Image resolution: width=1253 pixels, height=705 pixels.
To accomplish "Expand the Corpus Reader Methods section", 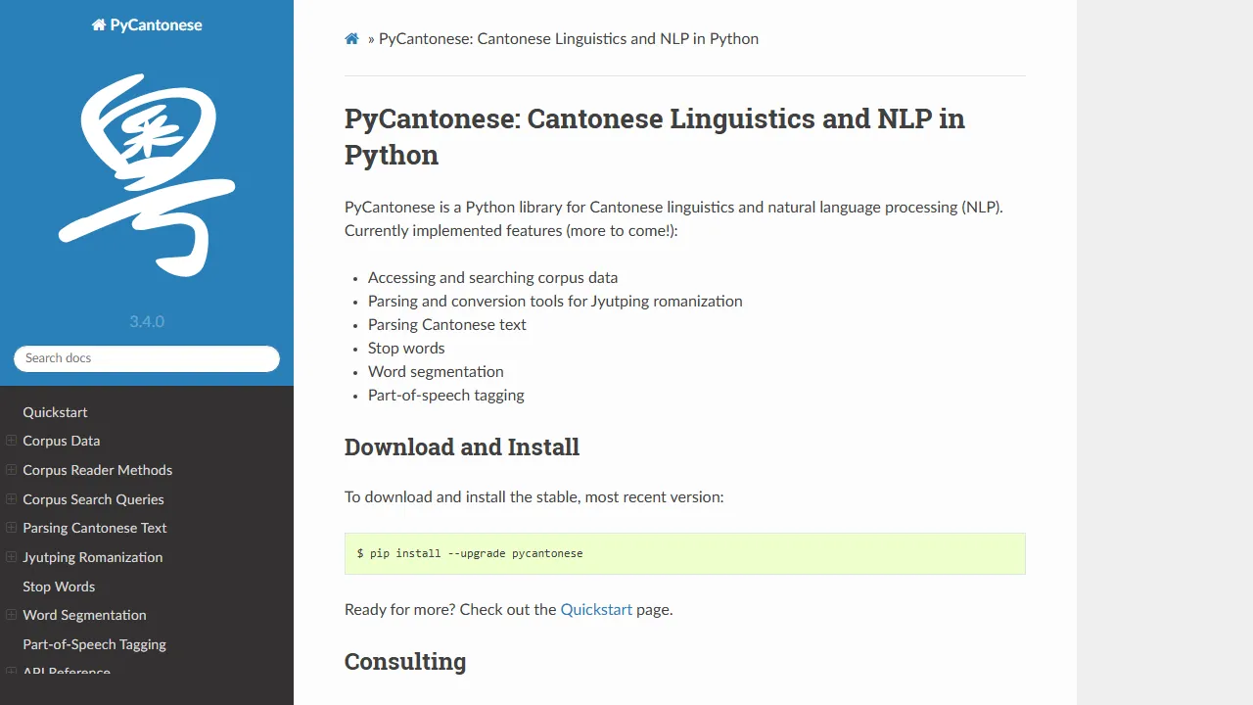I will coord(10,470).
